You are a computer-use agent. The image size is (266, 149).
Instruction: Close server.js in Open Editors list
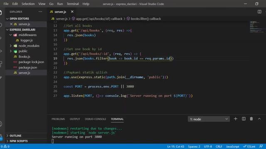click(x=11, y=24)
